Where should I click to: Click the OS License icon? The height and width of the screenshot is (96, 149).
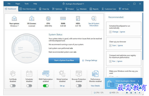[32, 18]
